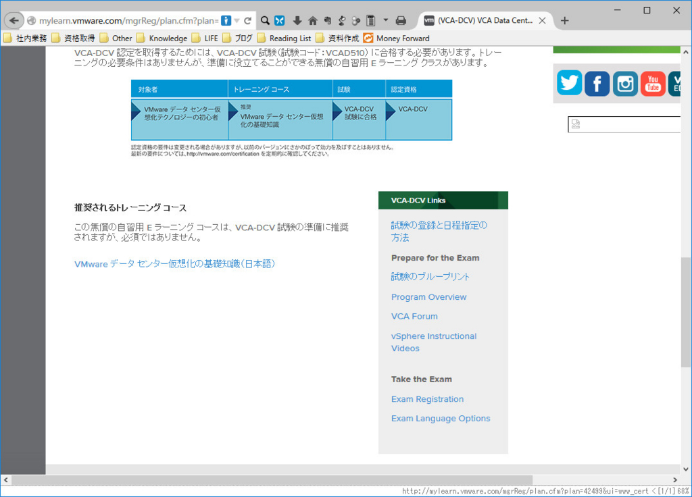The height and width of the screenshot is (497, 692).
Task: Open the Instagram social icon
Action: pyautogui.click(x=625, y=83)
